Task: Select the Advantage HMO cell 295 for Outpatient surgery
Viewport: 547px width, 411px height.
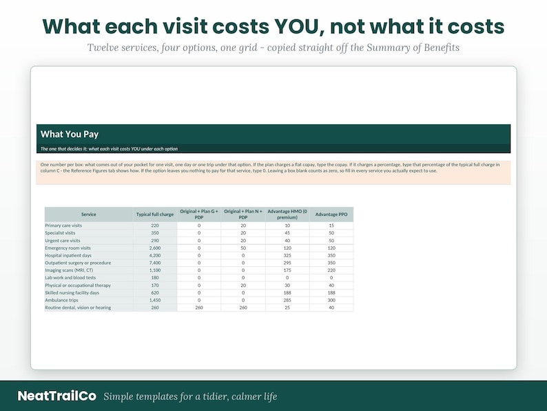Action: pyautogui.click(x=287, y=263)
